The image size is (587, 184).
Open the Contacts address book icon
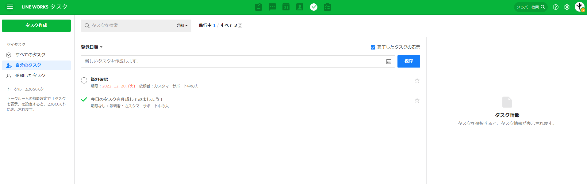(300, 7)
